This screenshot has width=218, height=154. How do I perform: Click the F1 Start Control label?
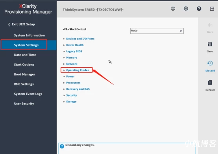74,29
